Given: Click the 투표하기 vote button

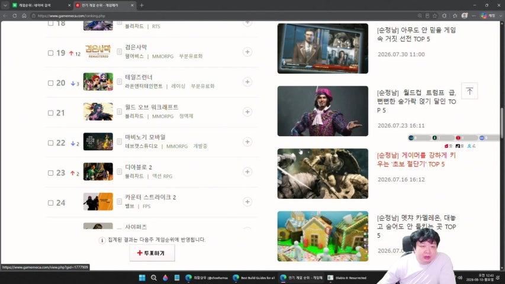Looking at the screenshot, I should [152, 253].
